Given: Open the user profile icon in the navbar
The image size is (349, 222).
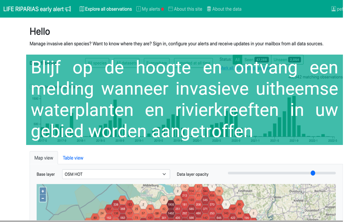Looking at the screenshot, I should tap(333, 9).
